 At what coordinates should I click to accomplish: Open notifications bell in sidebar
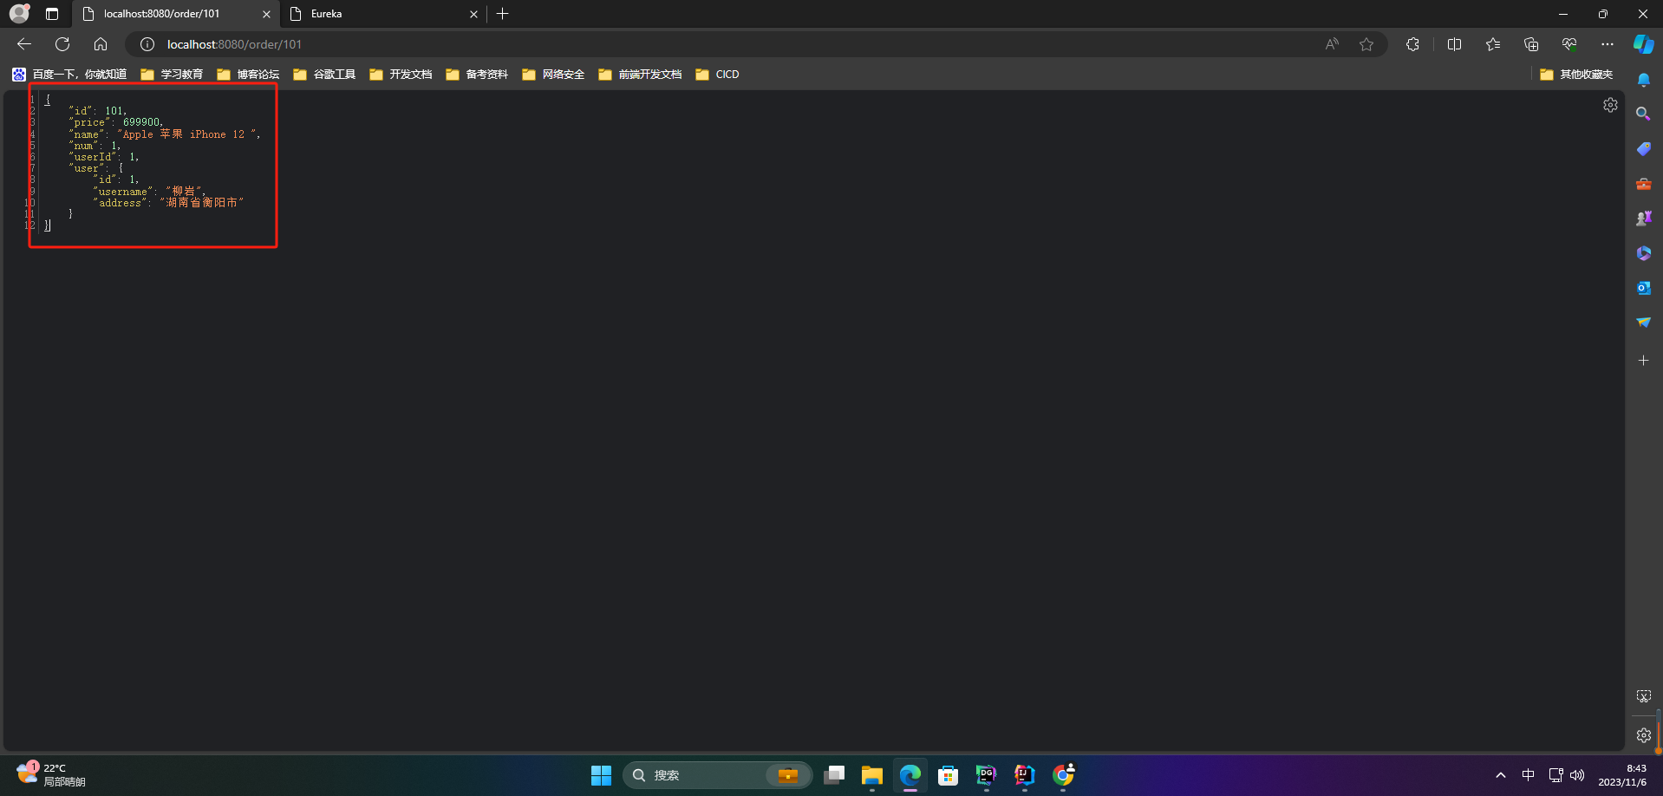point(1643,80)
